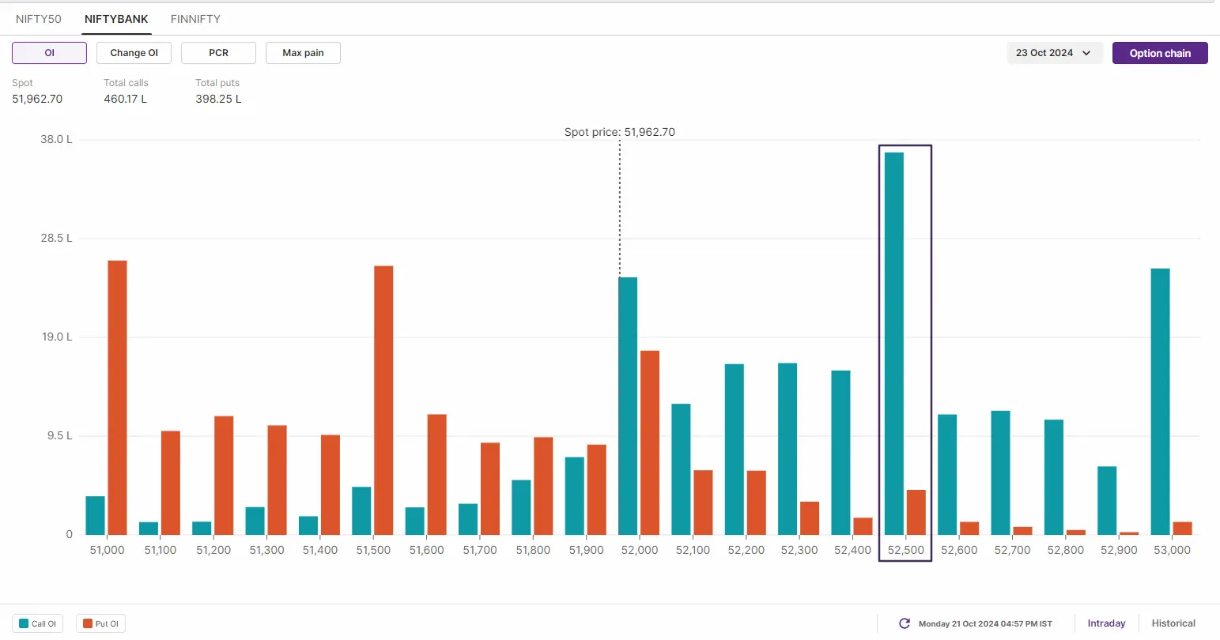
Task: Click the Total puts value 398.25 L
Action: pos(218,99)
